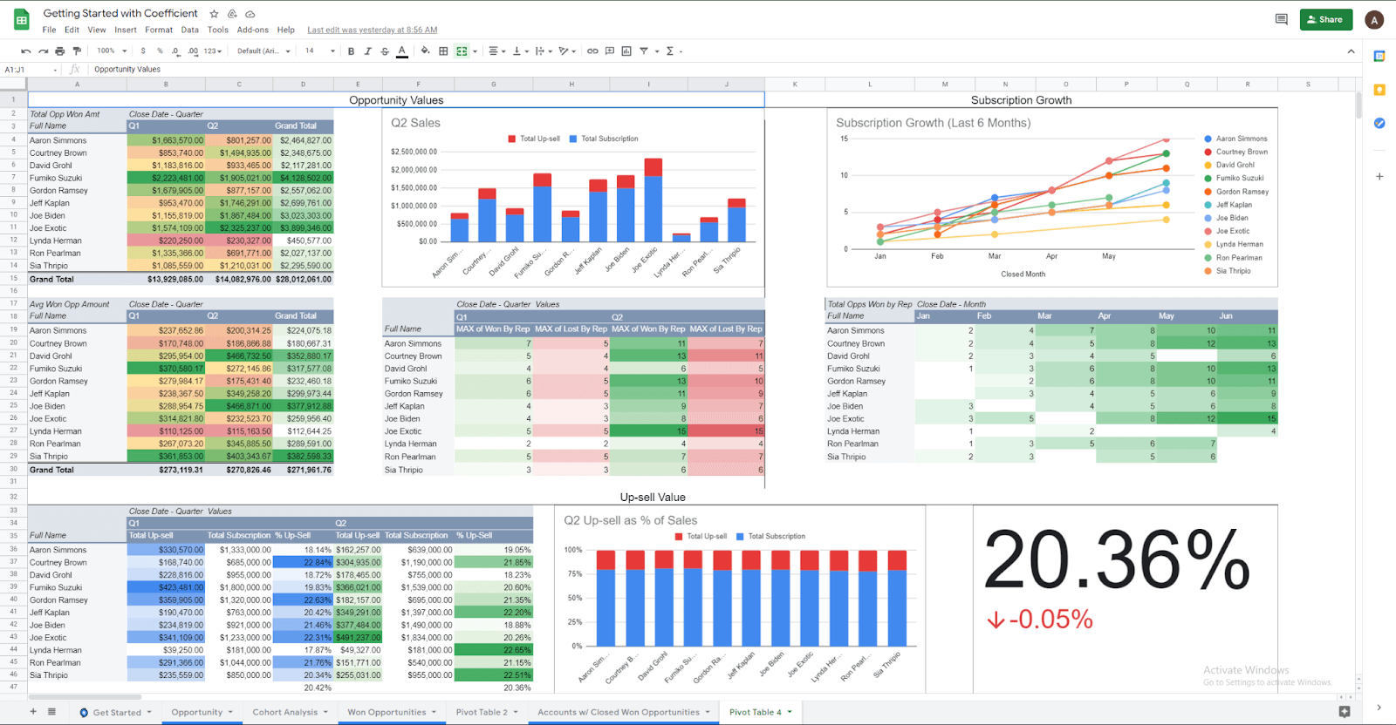
Task: Open Accounts w/ Closed Won Opportunities tab
Action: coord(623,712)
